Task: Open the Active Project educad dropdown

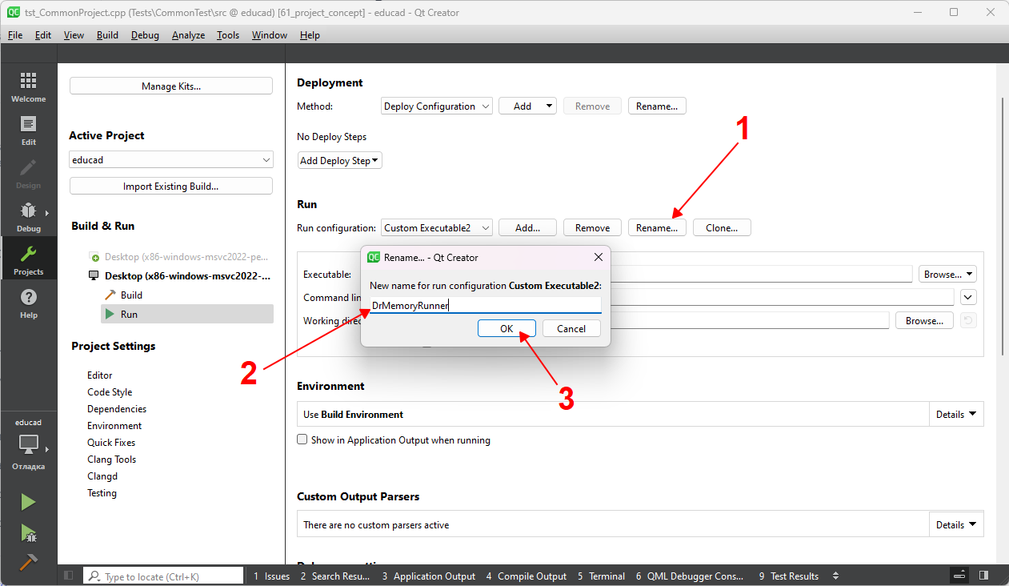Action: point(171,159)
